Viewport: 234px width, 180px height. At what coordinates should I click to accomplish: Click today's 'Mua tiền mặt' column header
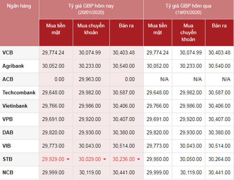[x=56, y=29]
